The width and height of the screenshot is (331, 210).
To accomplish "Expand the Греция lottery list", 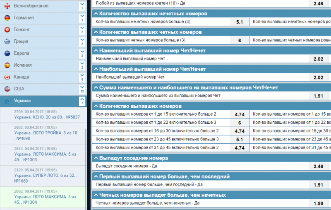I will coord(82,41).
